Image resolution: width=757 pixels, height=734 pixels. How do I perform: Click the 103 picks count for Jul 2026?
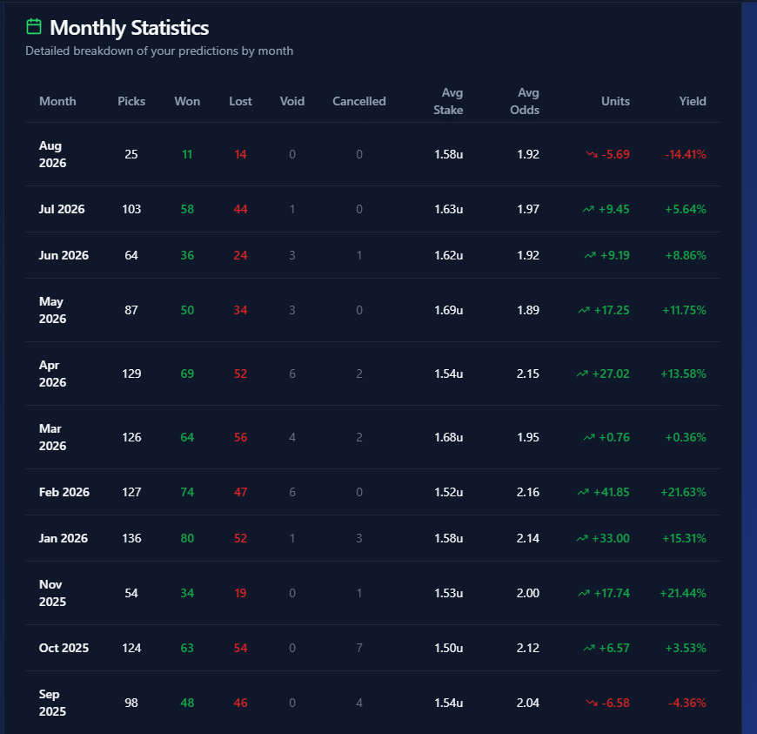click(131, 209)
